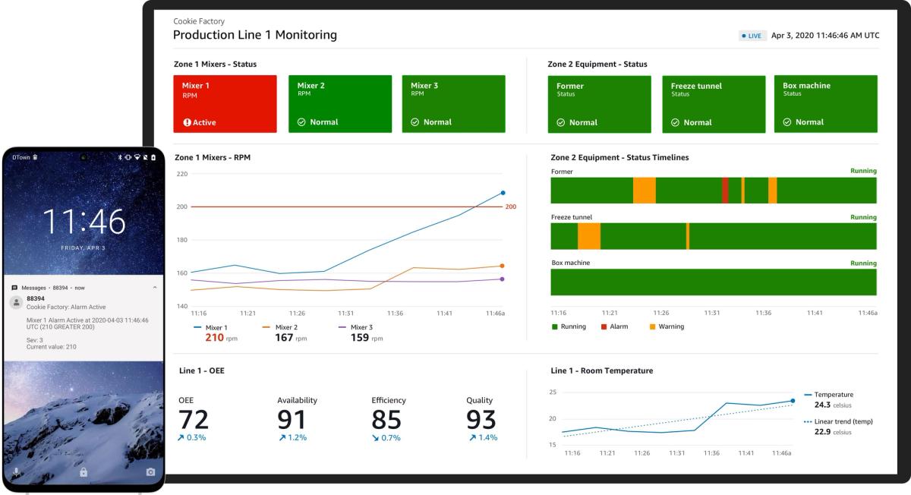Tap the 'Cookie Factory: Alarm Active' notification text
911x495 pixels.
66,307
